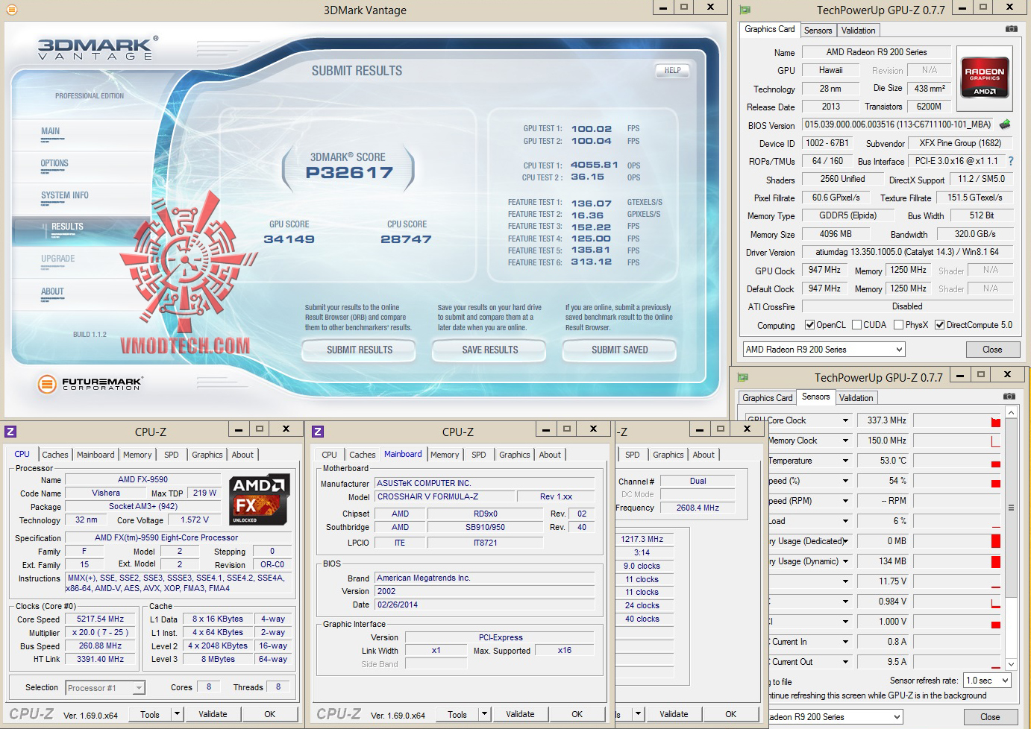Switch to Validation tab in upper GPU-Z window

[858, 31]
